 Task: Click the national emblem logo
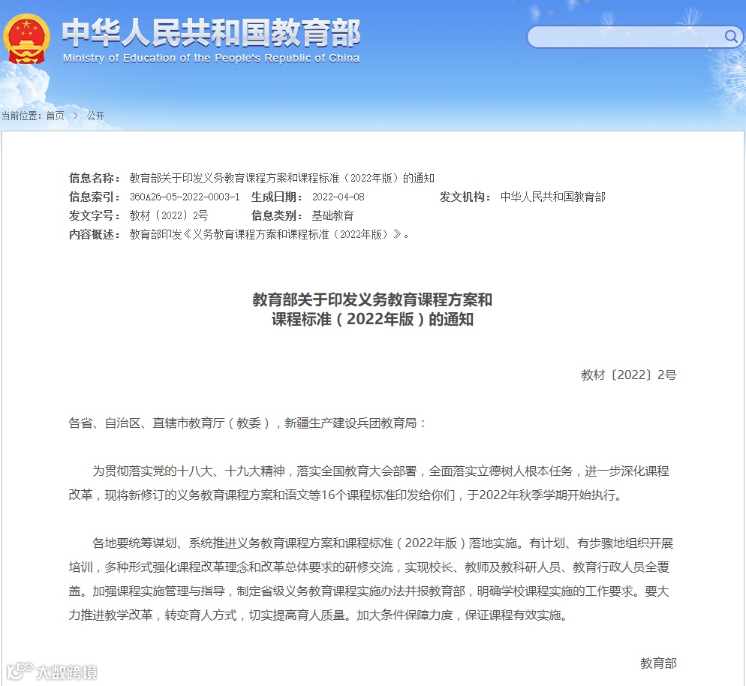click(26, 39)
